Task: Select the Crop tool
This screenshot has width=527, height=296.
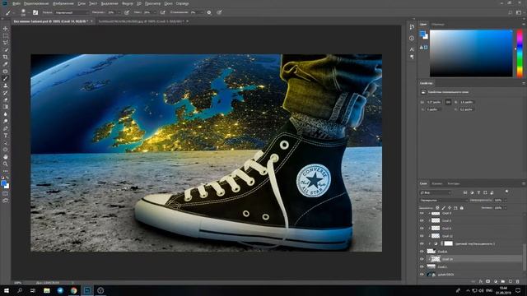Action: 6,57
